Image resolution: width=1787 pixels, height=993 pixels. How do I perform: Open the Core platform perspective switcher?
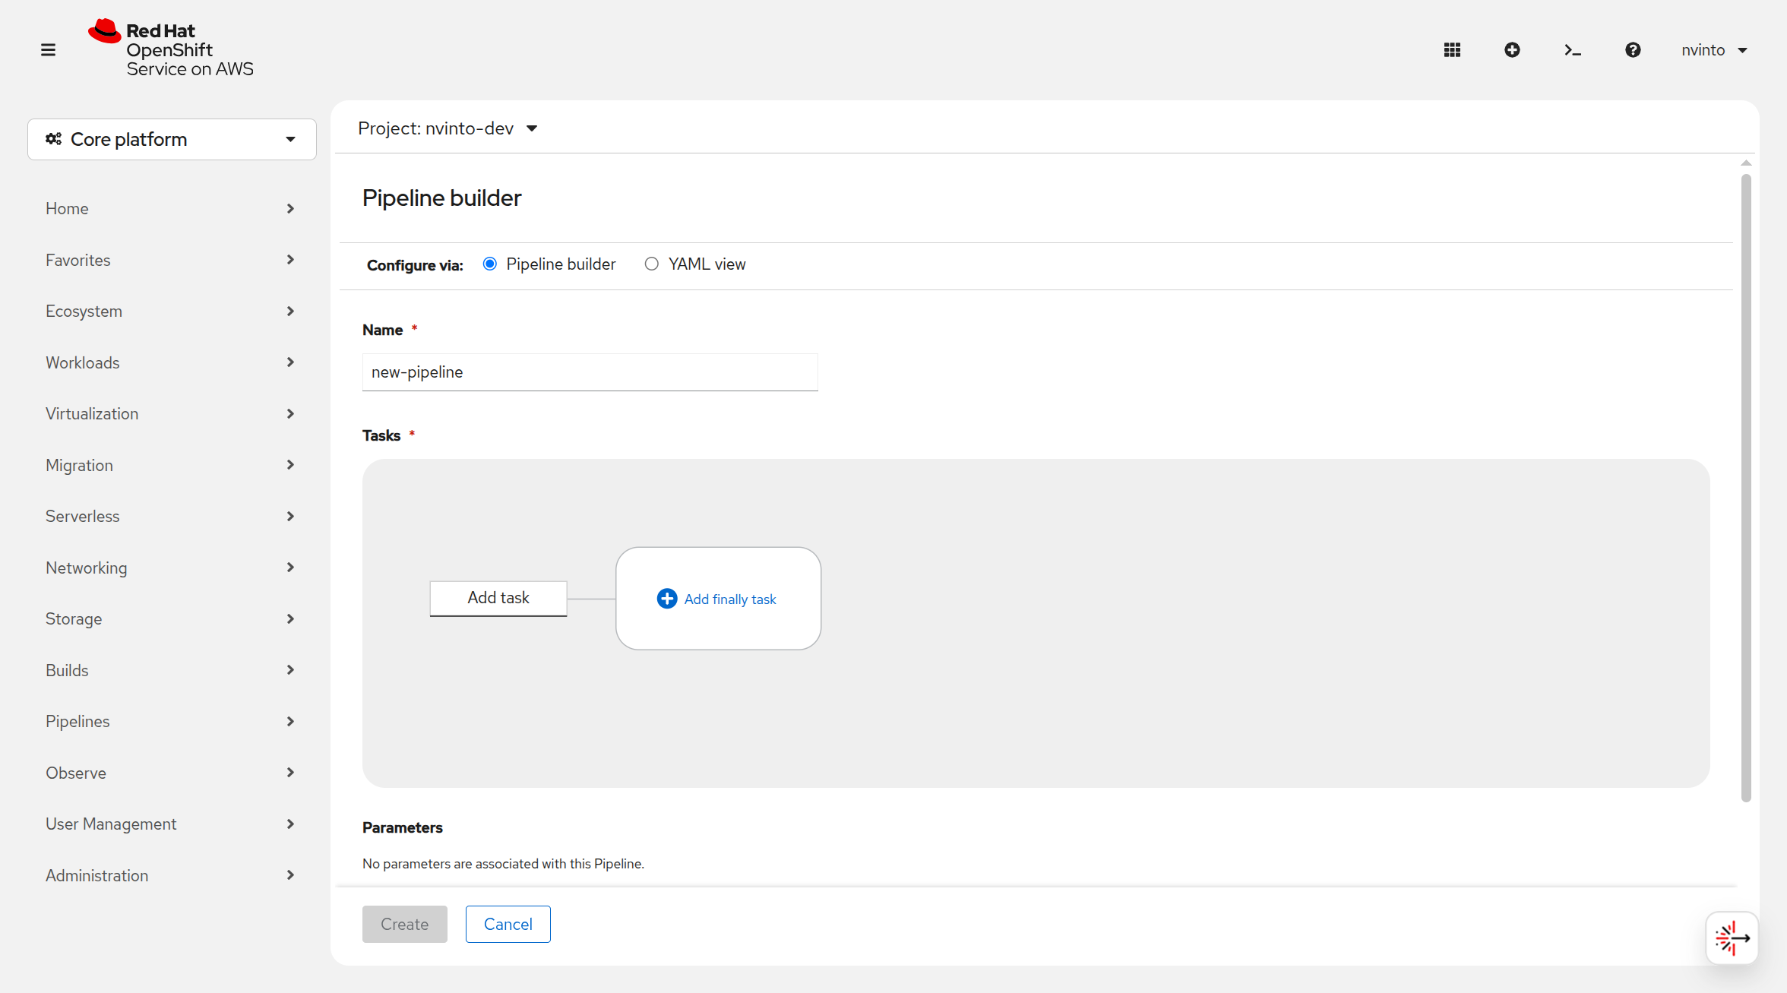(x=172, y=139)
